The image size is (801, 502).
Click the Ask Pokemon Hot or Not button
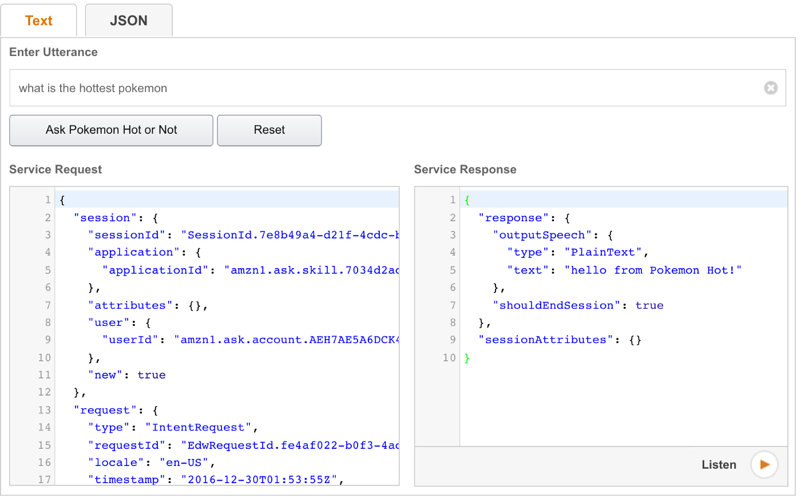(112, 130)
